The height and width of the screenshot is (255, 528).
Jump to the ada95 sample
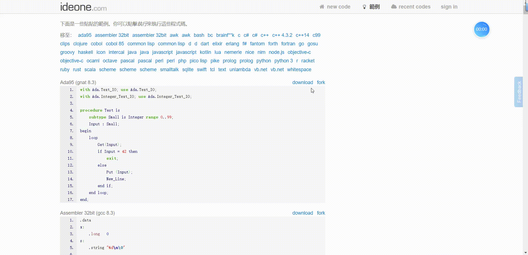coord(85,35)
